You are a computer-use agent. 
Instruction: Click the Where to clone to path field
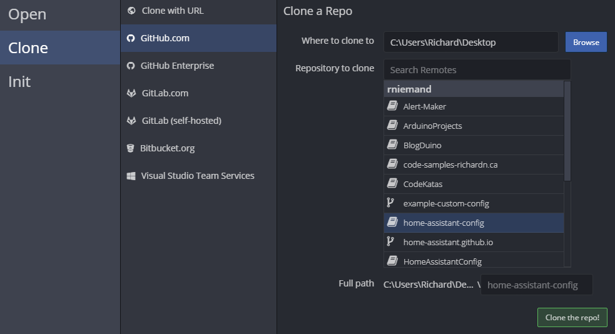(470, 43)
